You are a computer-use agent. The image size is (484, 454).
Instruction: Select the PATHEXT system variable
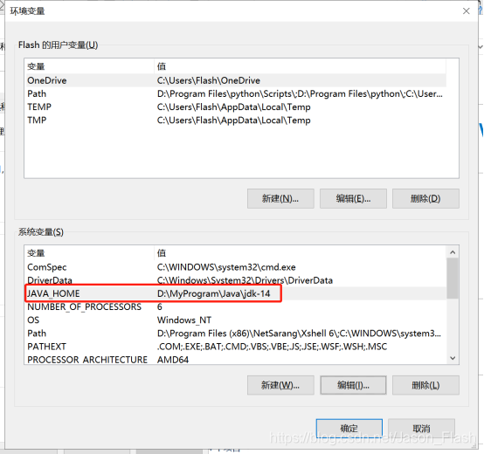235,347
